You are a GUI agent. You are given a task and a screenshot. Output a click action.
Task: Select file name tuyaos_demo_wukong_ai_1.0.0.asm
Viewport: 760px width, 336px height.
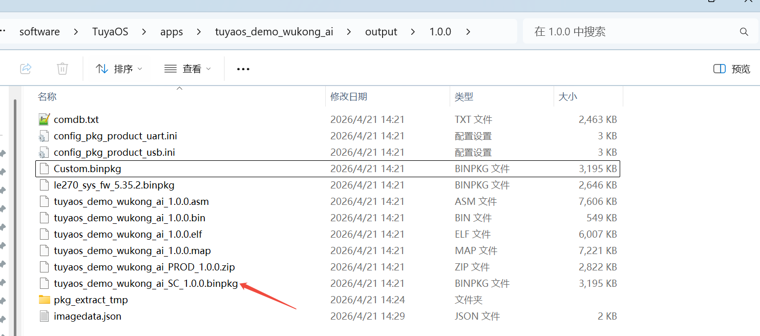click(131, 201)
